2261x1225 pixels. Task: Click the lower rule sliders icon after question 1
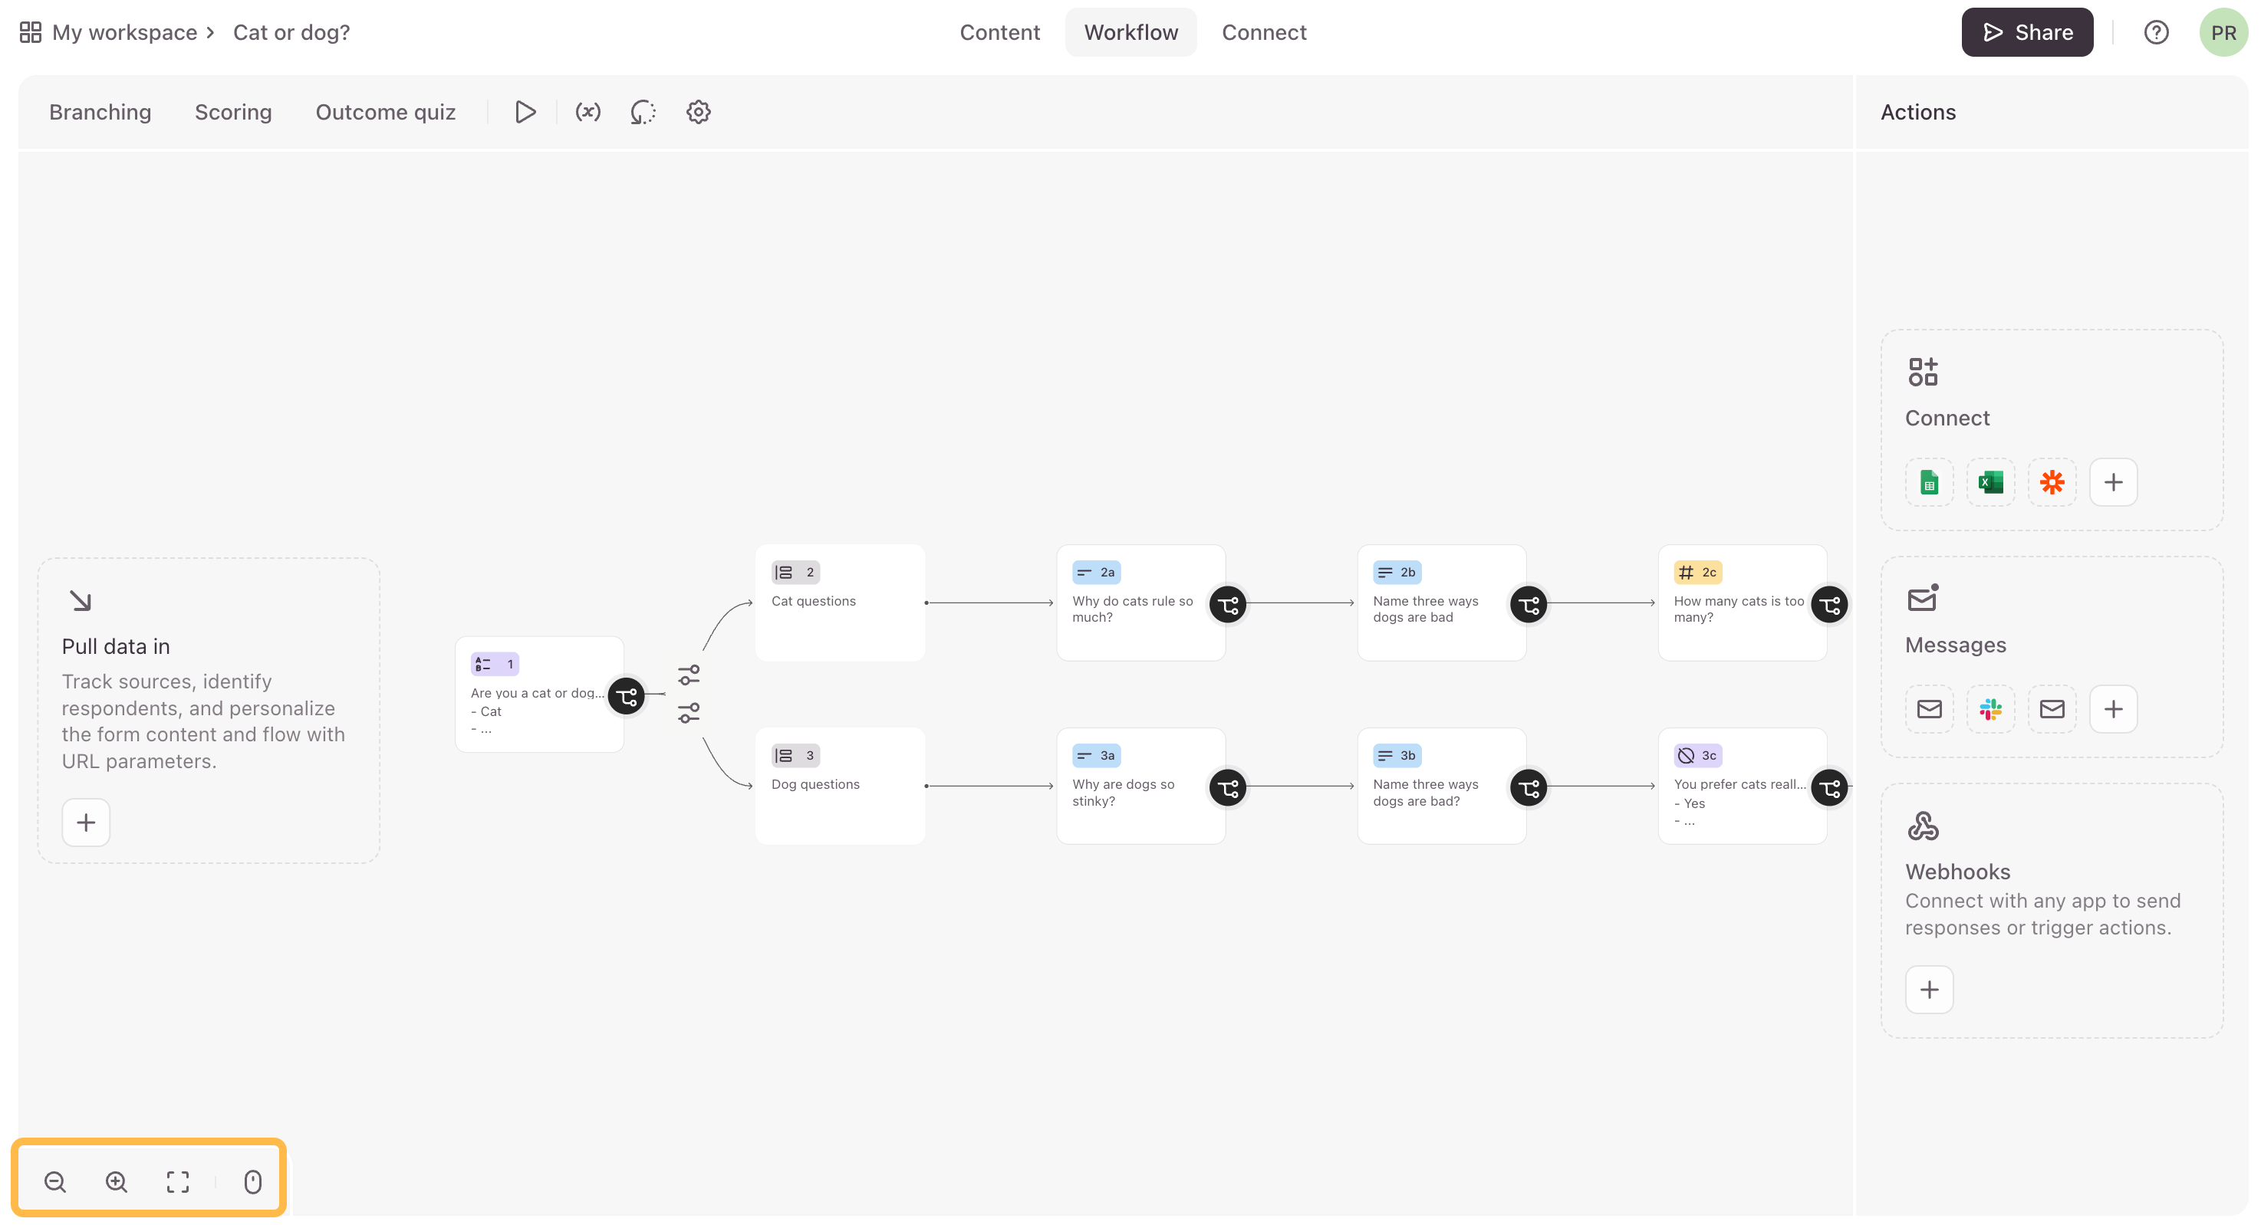point(689,712)
